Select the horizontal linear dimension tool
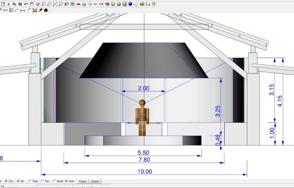 (23, 11)
